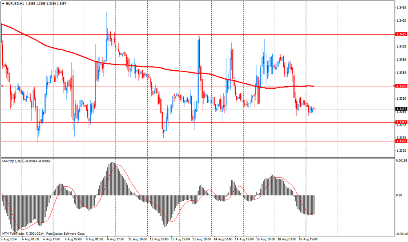Click the MACD values -0.00067 -0.00069
The image size is (408, 242).
(38, 161)
